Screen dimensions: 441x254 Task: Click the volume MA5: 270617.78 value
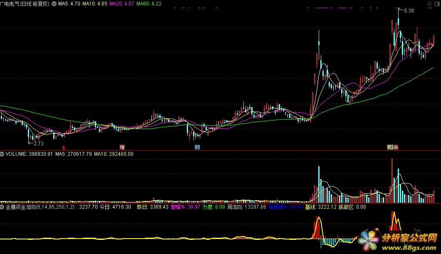click(73, 154)
